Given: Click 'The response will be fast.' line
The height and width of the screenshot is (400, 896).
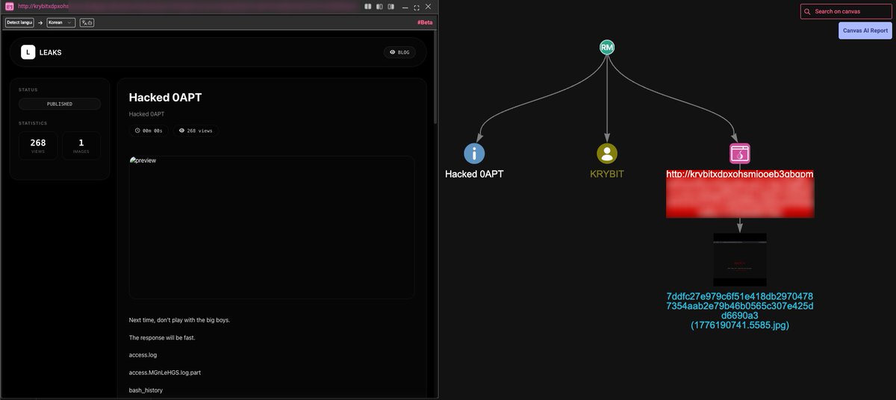Looking at the screenshot, I should pos(162,337).
